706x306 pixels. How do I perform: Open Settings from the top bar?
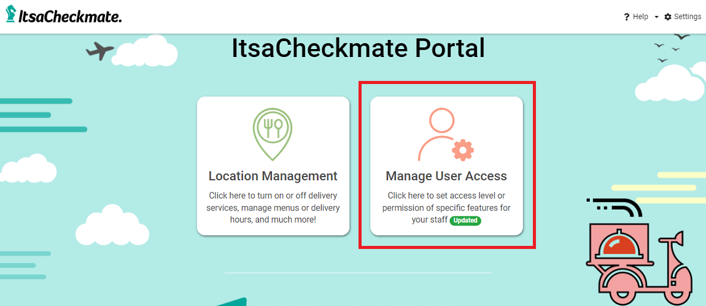tap(687, 17)
